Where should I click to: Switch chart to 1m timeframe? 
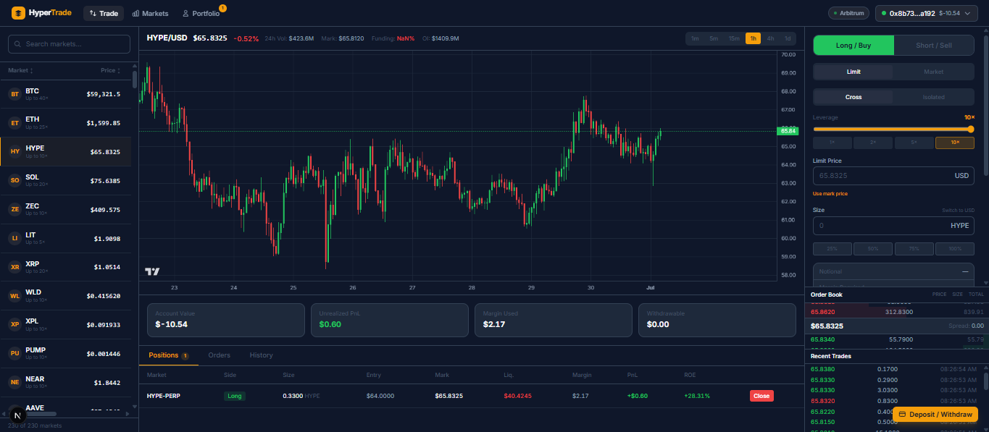(x=695, y=38)
